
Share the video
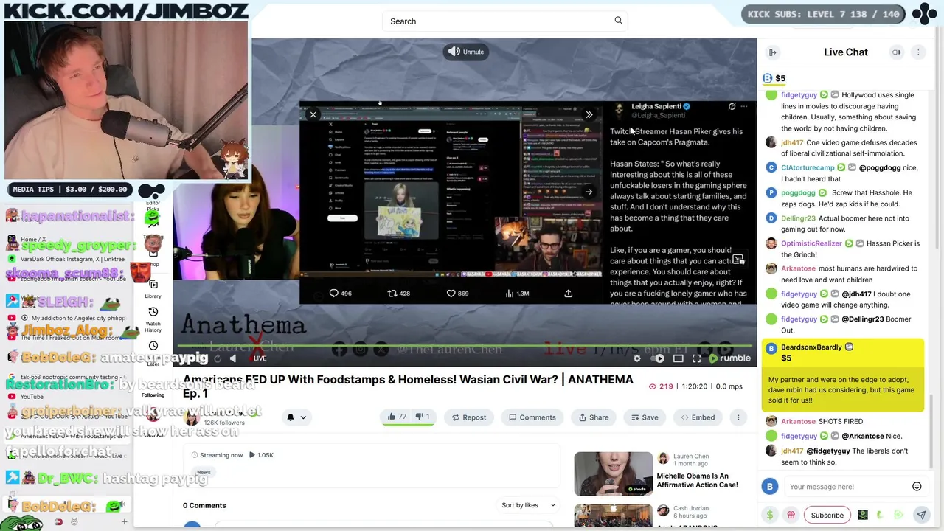tap(593, 417)
